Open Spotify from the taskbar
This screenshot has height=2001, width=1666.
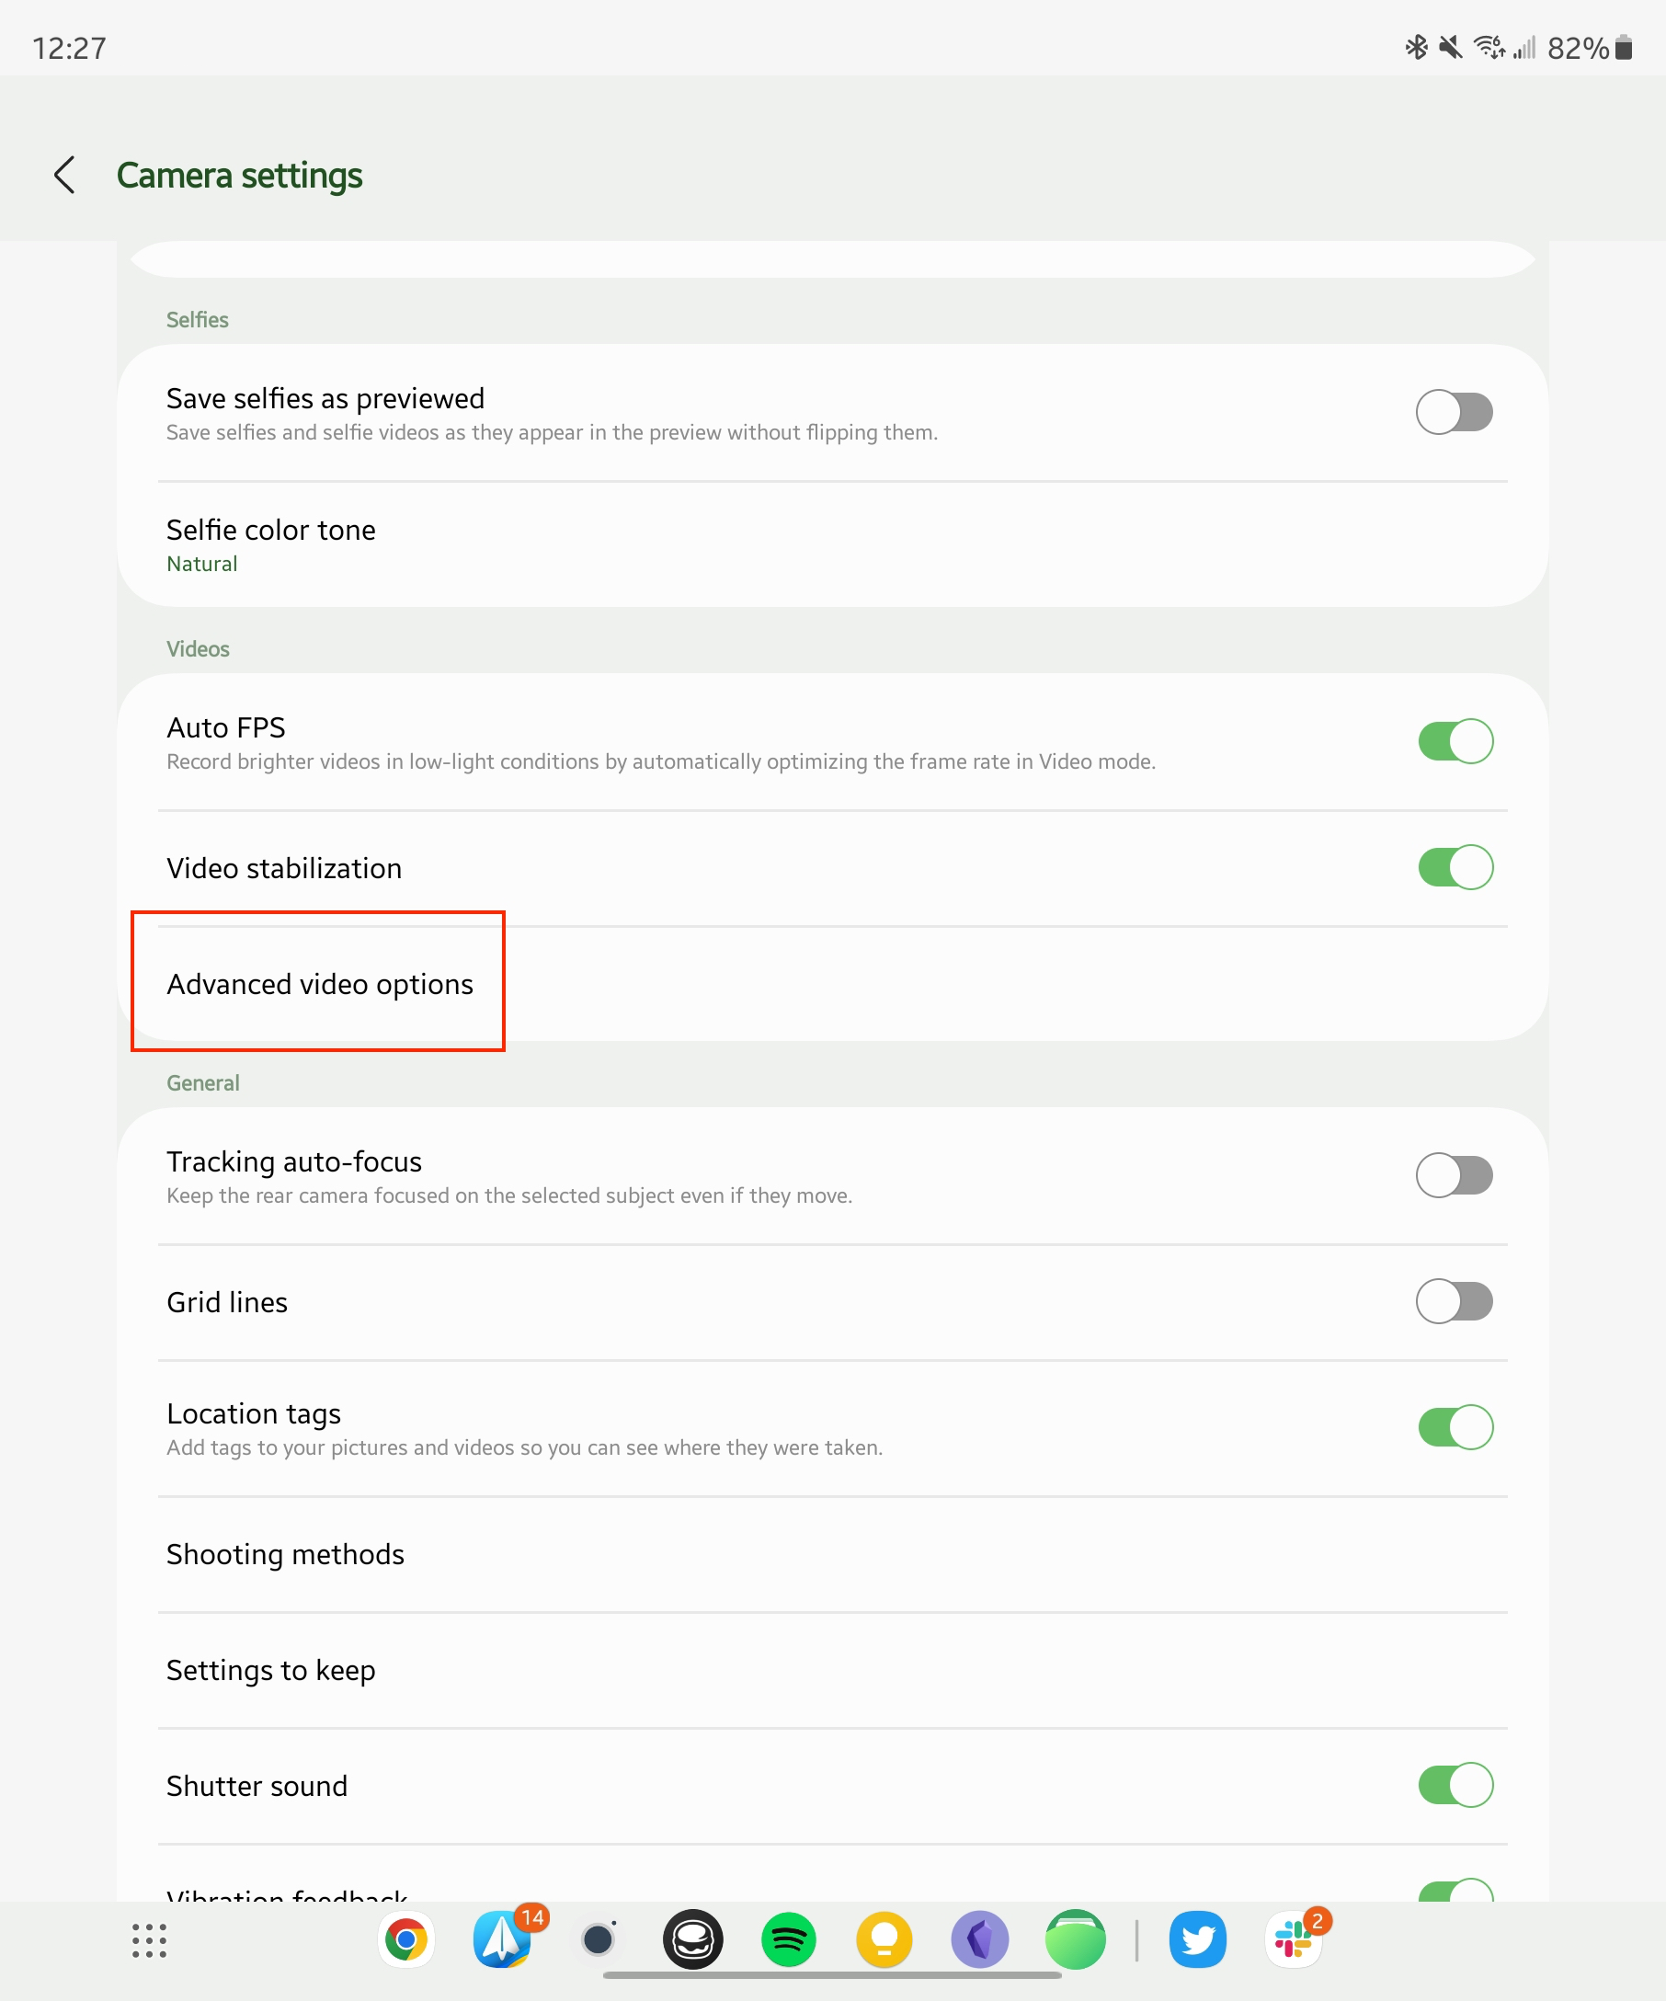point(789,1939)
